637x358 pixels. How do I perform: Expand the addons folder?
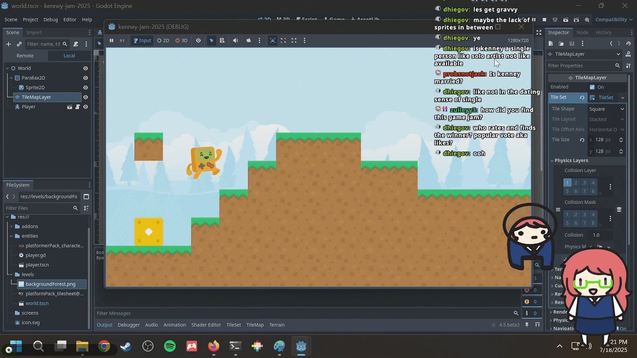point(11,226)
